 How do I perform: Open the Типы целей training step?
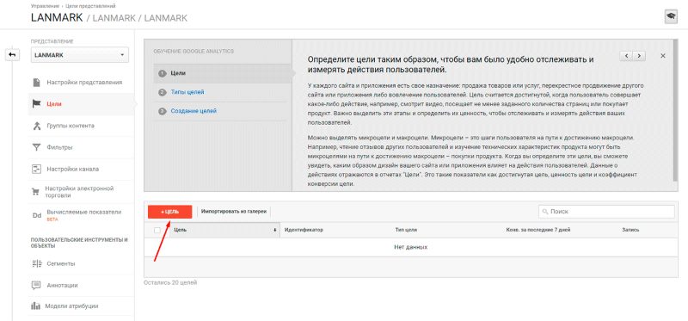pos(187,92)
